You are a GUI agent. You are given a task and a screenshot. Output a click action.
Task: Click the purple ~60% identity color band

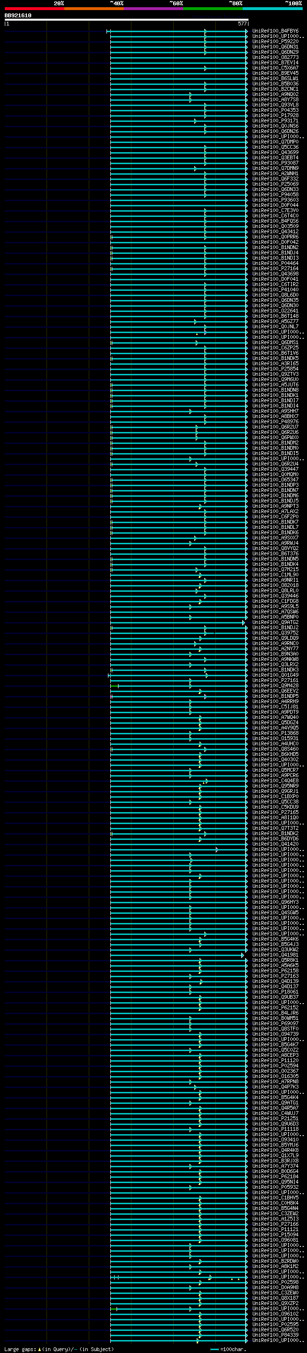pyautogui.click(x=154, y=9)
